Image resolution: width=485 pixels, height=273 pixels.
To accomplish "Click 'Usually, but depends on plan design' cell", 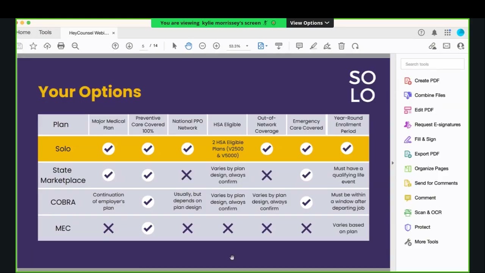I will click(188, 201).
